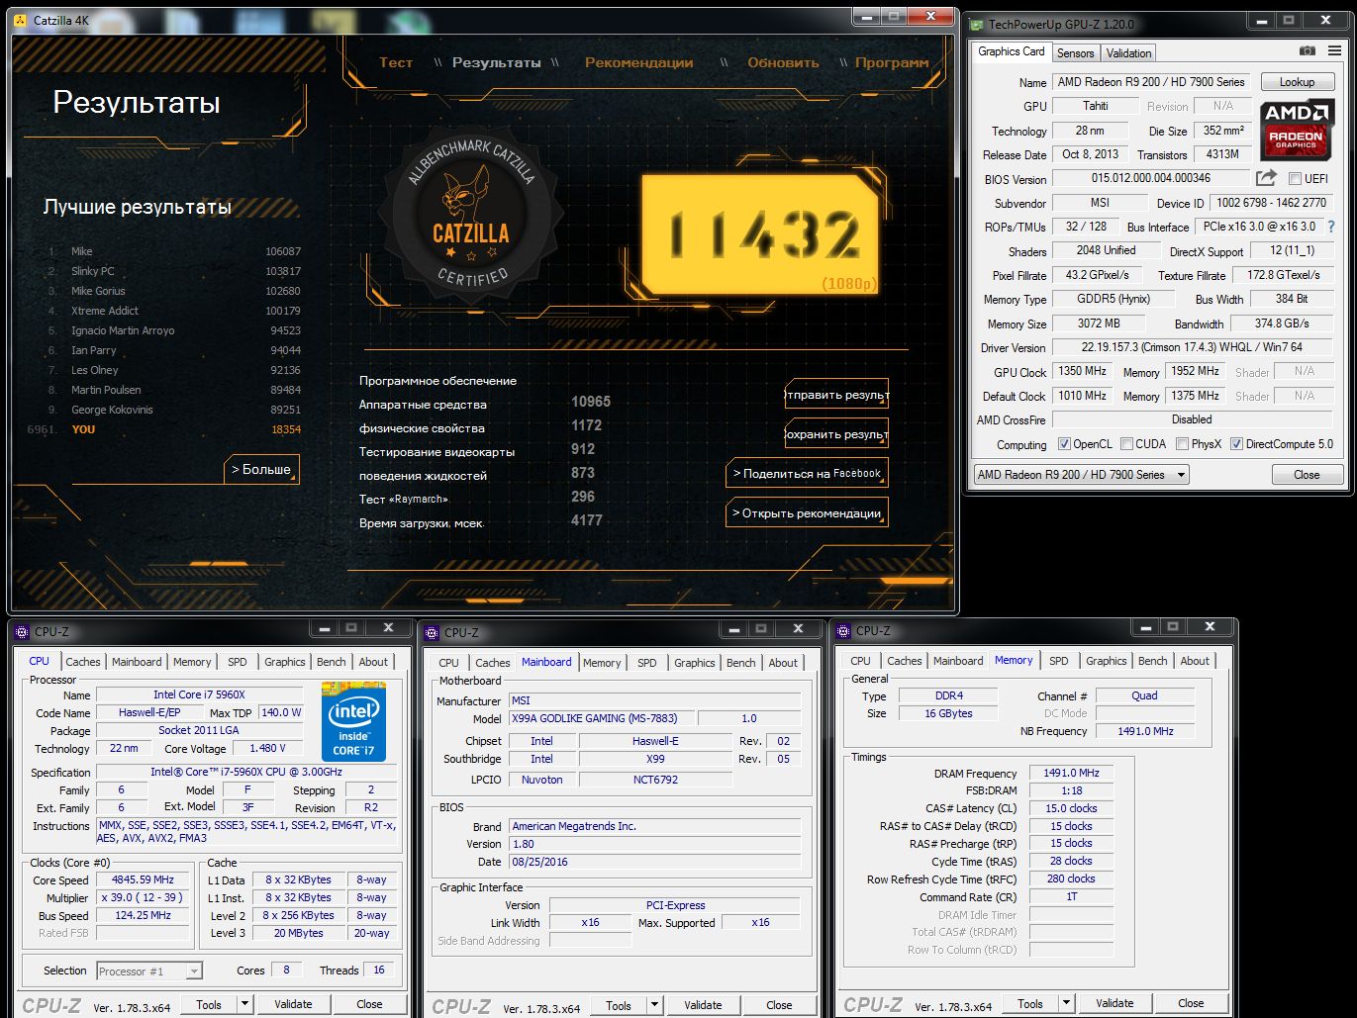Click the Core Speed value 4845.59 MHz
This screenshot has width=1357, height=1018.
(144, 879)
